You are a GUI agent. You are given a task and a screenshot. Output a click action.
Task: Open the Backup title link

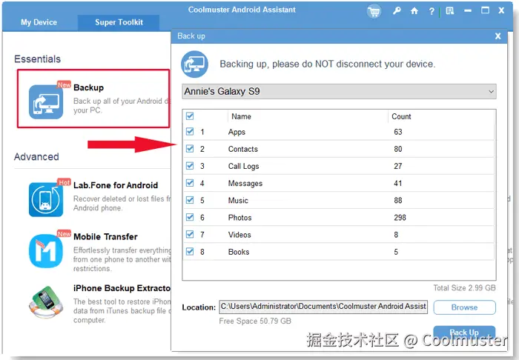click(x=88, y=88)
